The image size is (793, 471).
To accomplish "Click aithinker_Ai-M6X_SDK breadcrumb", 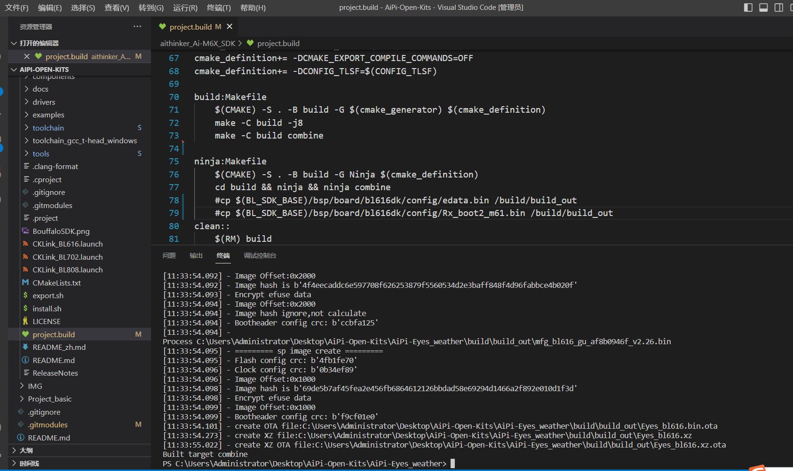I will (198, 43).
